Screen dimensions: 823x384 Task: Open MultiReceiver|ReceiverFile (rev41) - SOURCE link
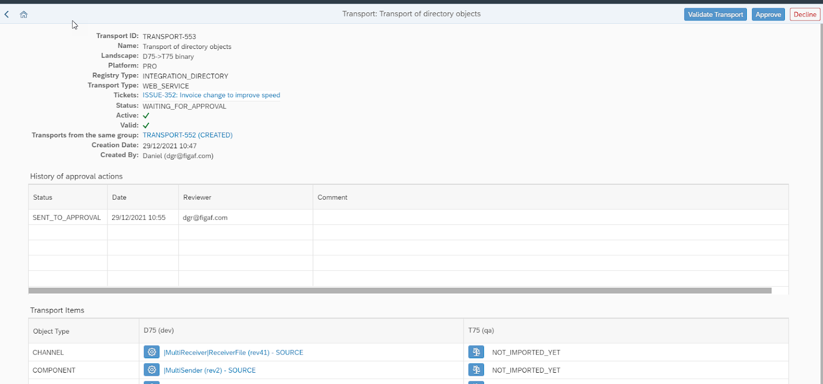234,353
